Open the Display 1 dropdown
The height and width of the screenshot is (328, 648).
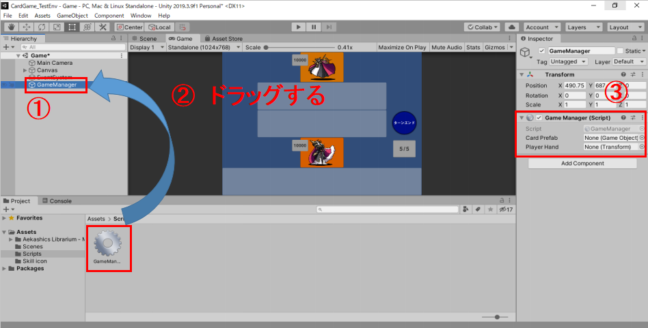point(147,47)
